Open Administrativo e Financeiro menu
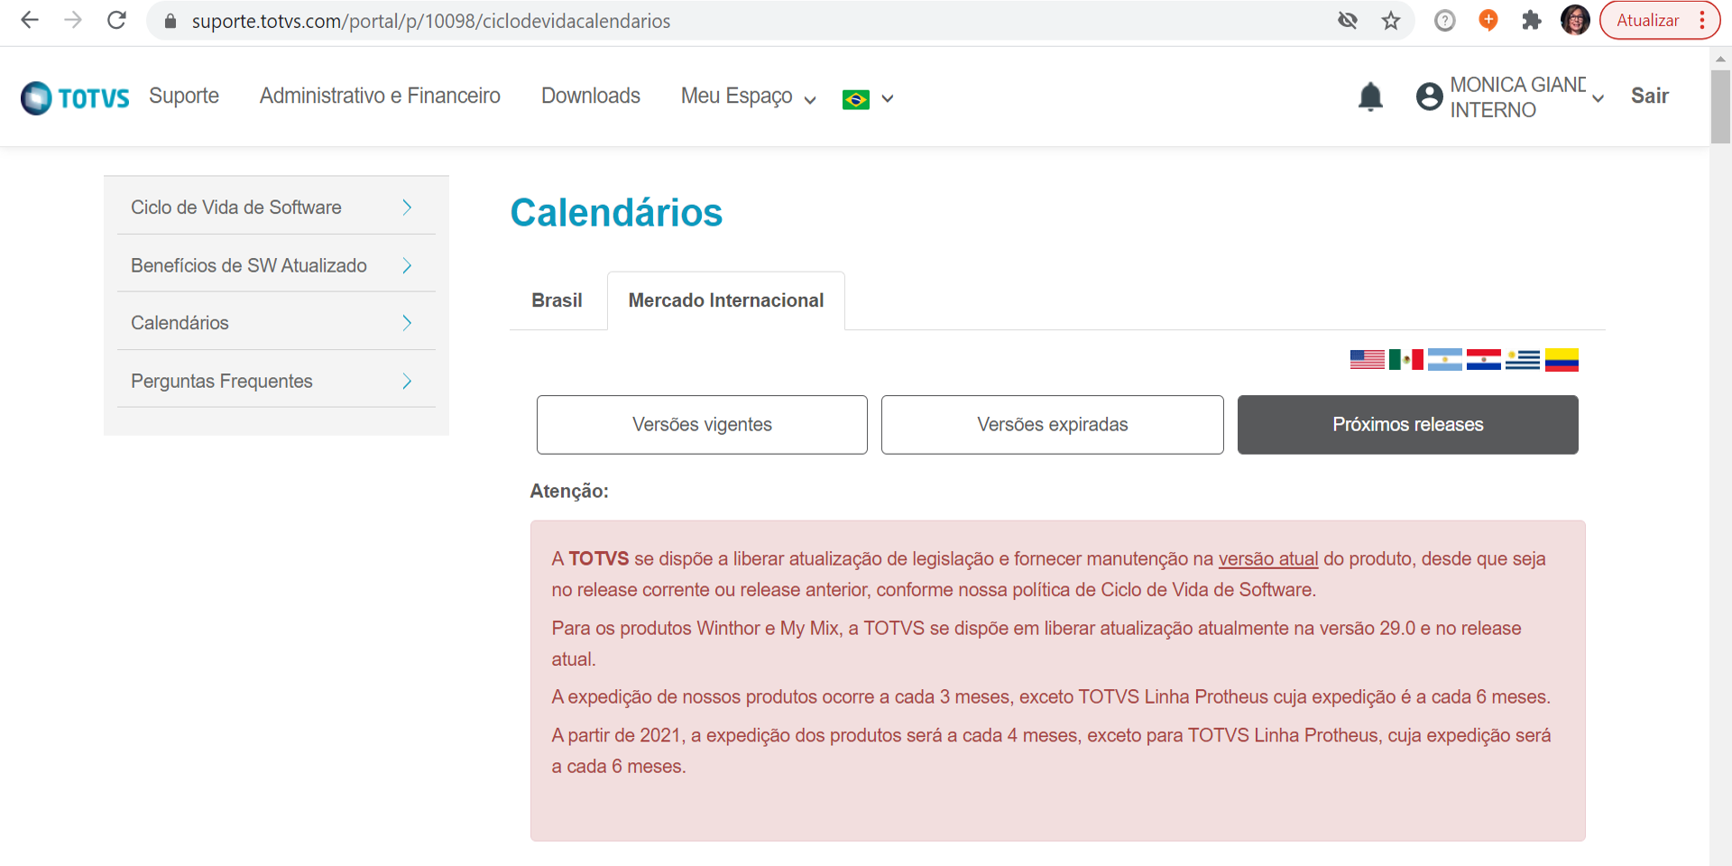The height and width of the screenshot is (866, 1732). tap(380, 96)
